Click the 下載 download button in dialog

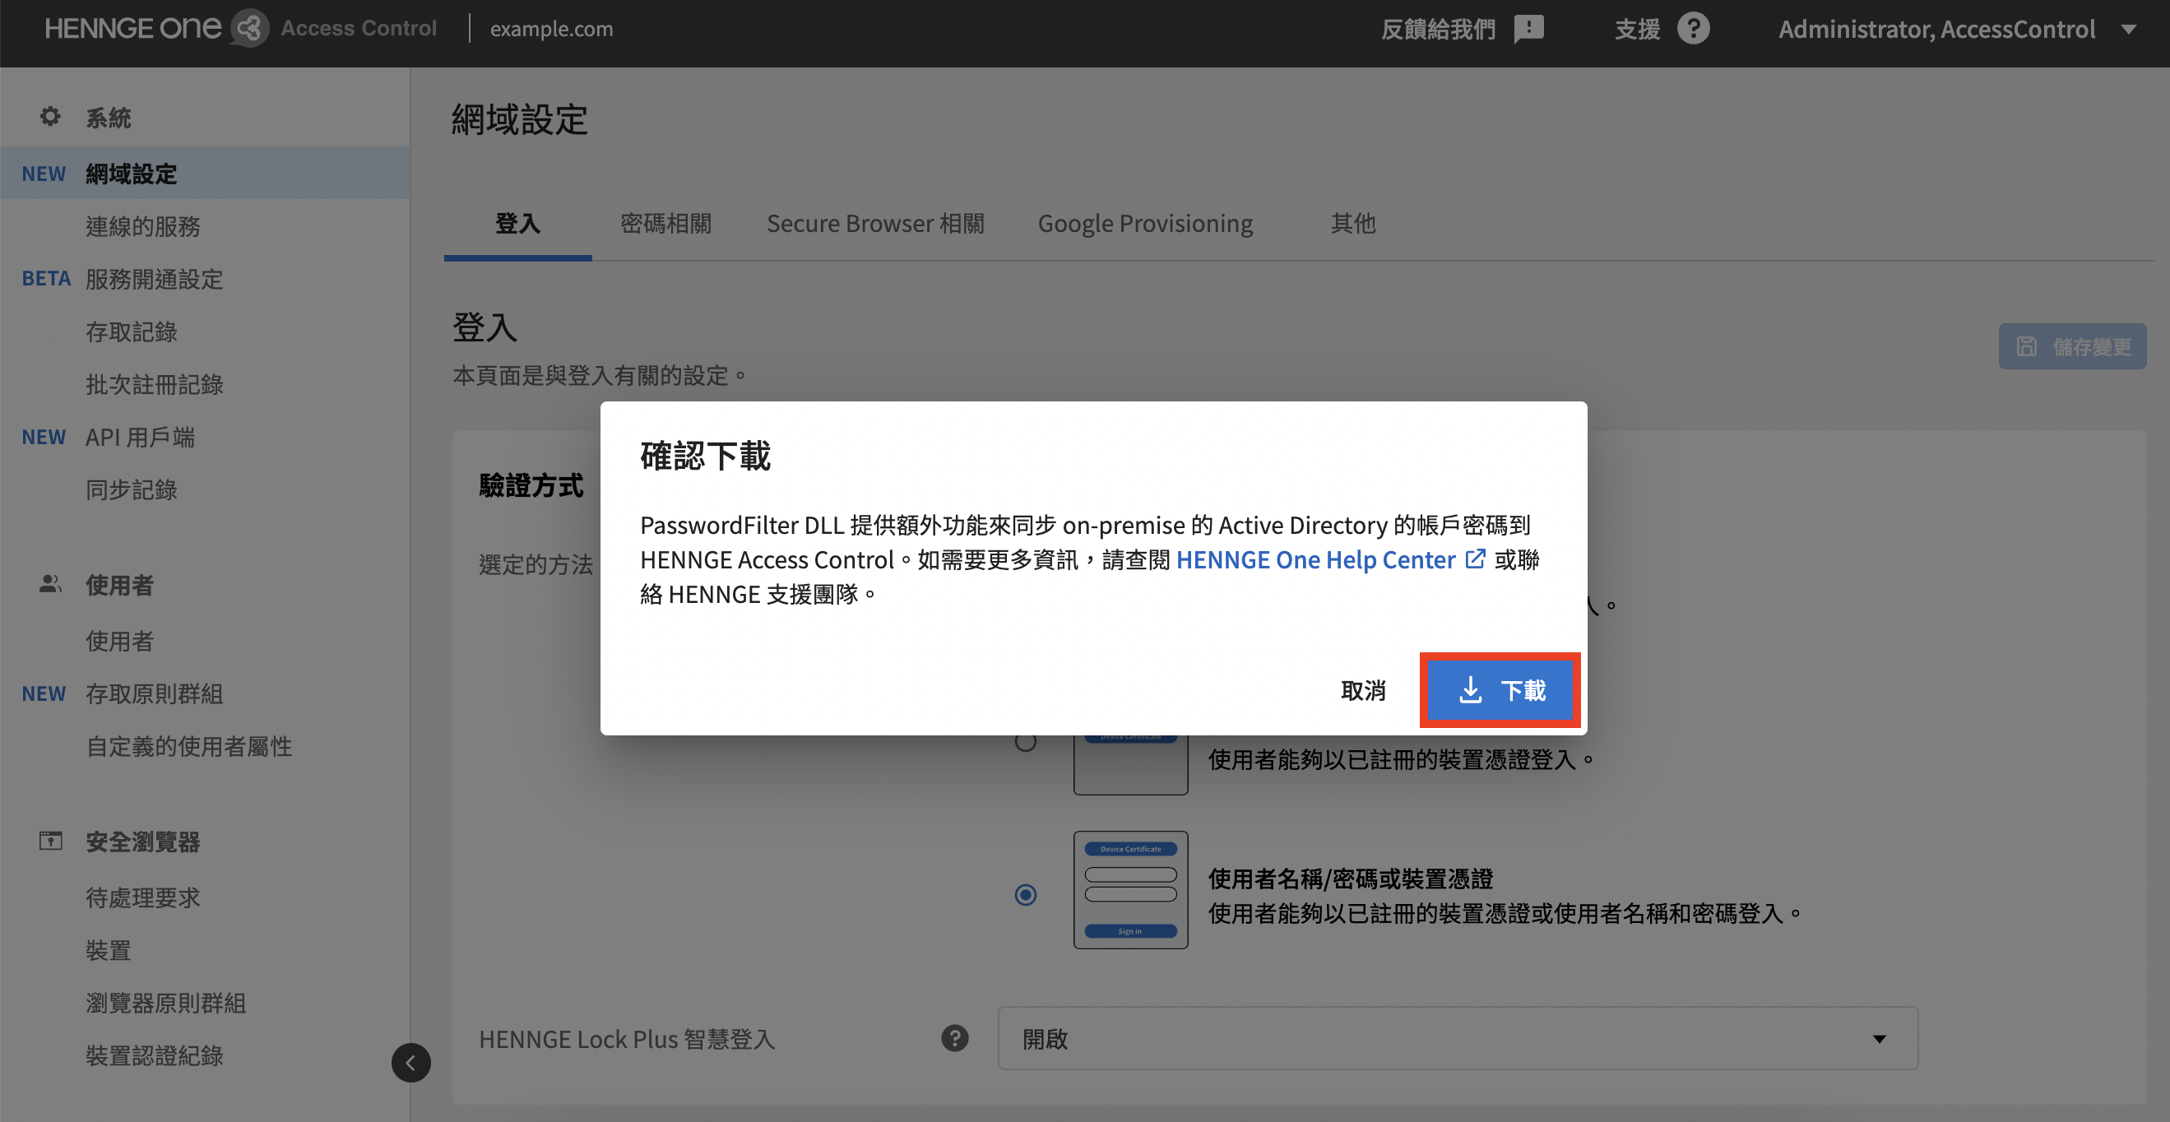click(x=1500, y=690)
